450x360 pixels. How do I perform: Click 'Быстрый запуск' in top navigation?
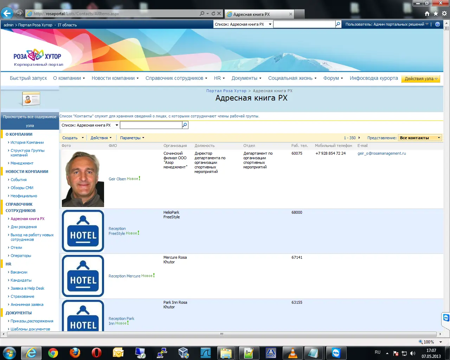point(28,78)
